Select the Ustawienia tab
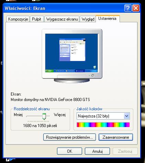This screenshot has width=145, height=163. click(x=108, y=18)
